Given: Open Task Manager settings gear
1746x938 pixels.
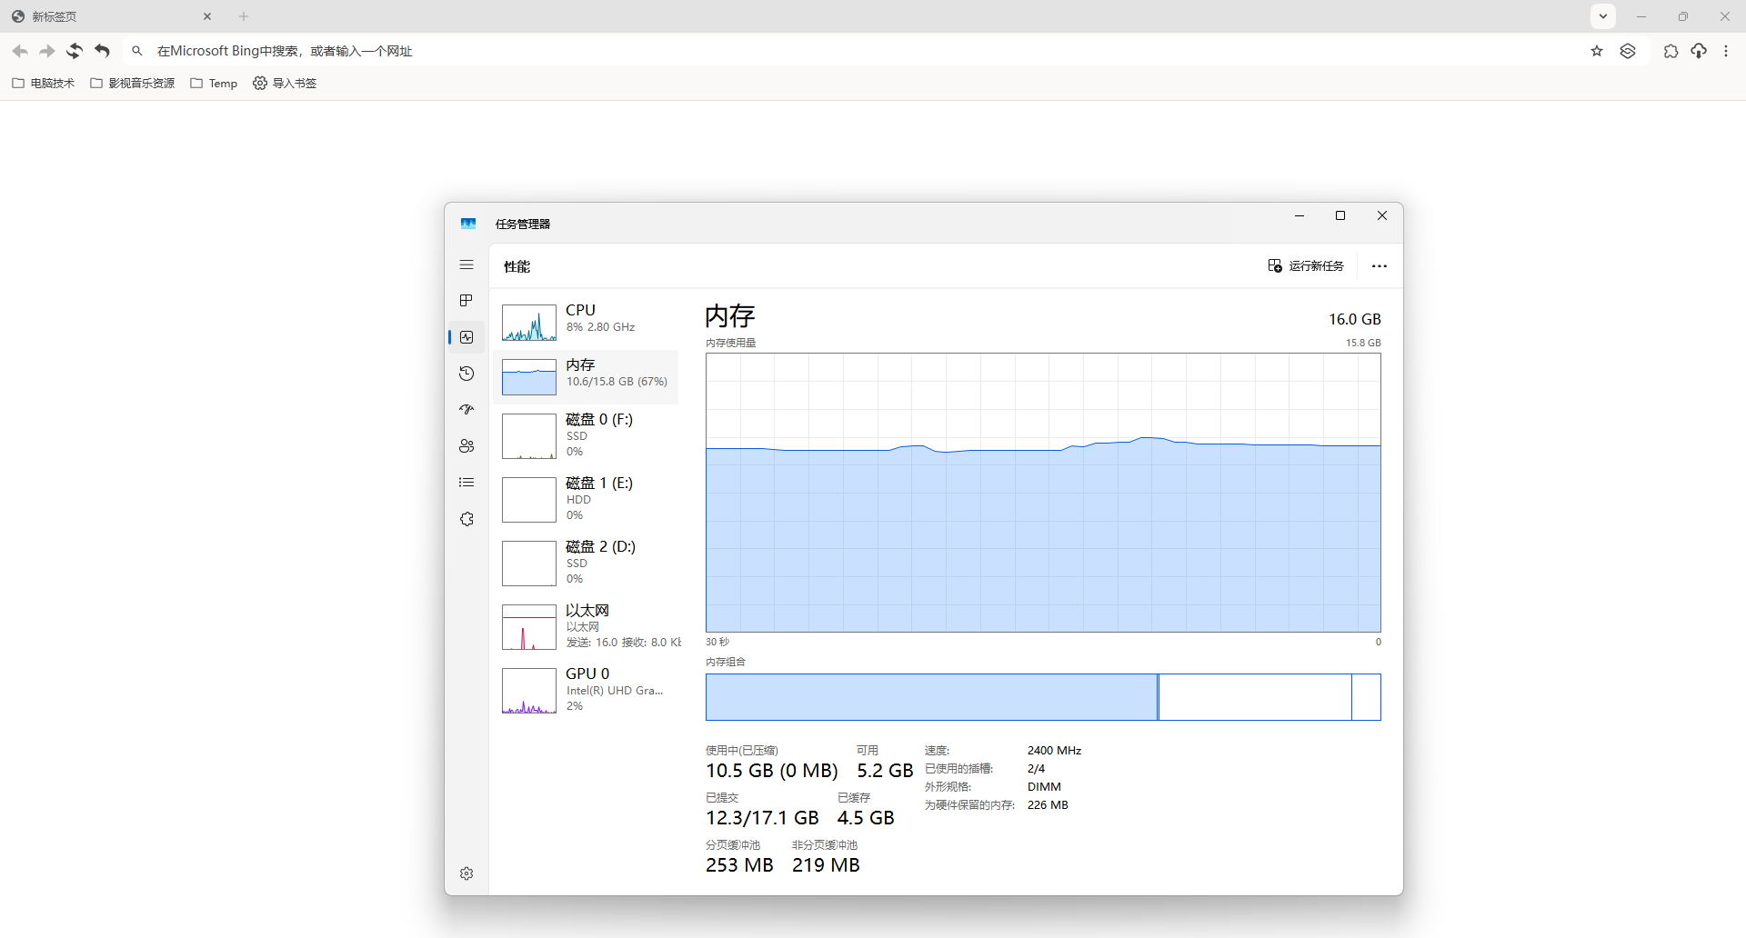Looking at the screenshot, I should pyautogui.click(x=467, y=873).
